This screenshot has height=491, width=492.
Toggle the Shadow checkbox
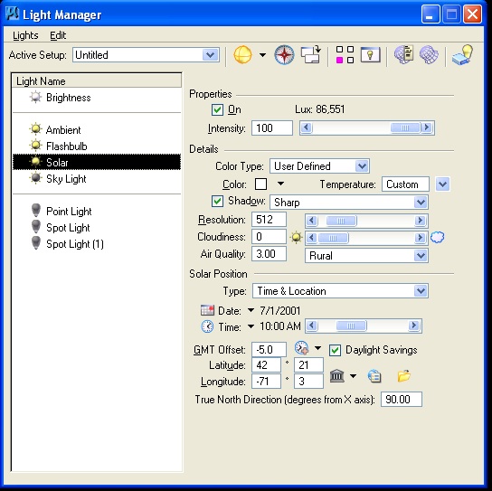(217, 201)
